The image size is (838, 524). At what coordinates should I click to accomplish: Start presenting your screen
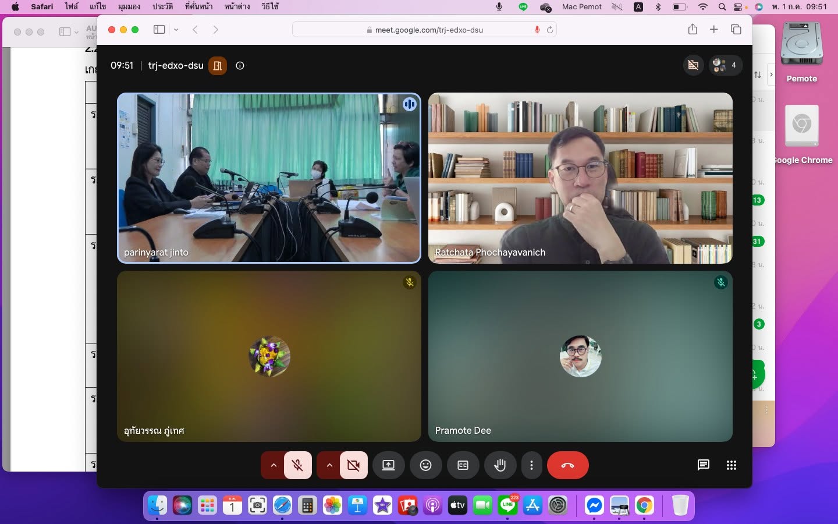pos(388,465)
